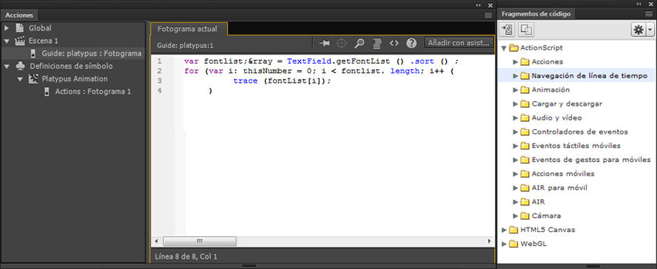
Task: Select Eventos táctiles móviles folder
Action: coord(576,146)
